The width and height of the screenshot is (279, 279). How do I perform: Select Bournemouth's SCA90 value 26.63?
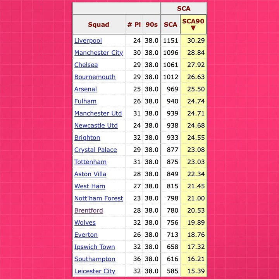click(196, 77)
